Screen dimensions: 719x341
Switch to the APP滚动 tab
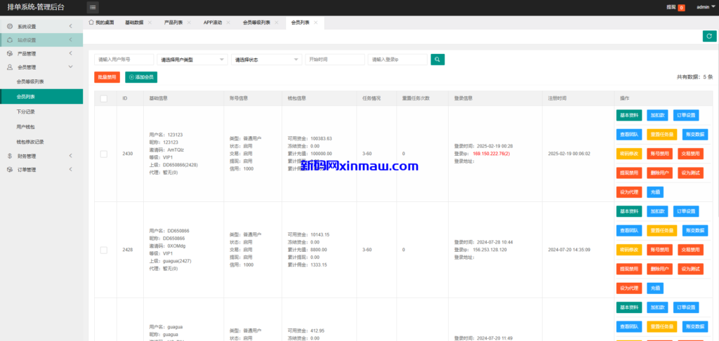coord(213,22)
